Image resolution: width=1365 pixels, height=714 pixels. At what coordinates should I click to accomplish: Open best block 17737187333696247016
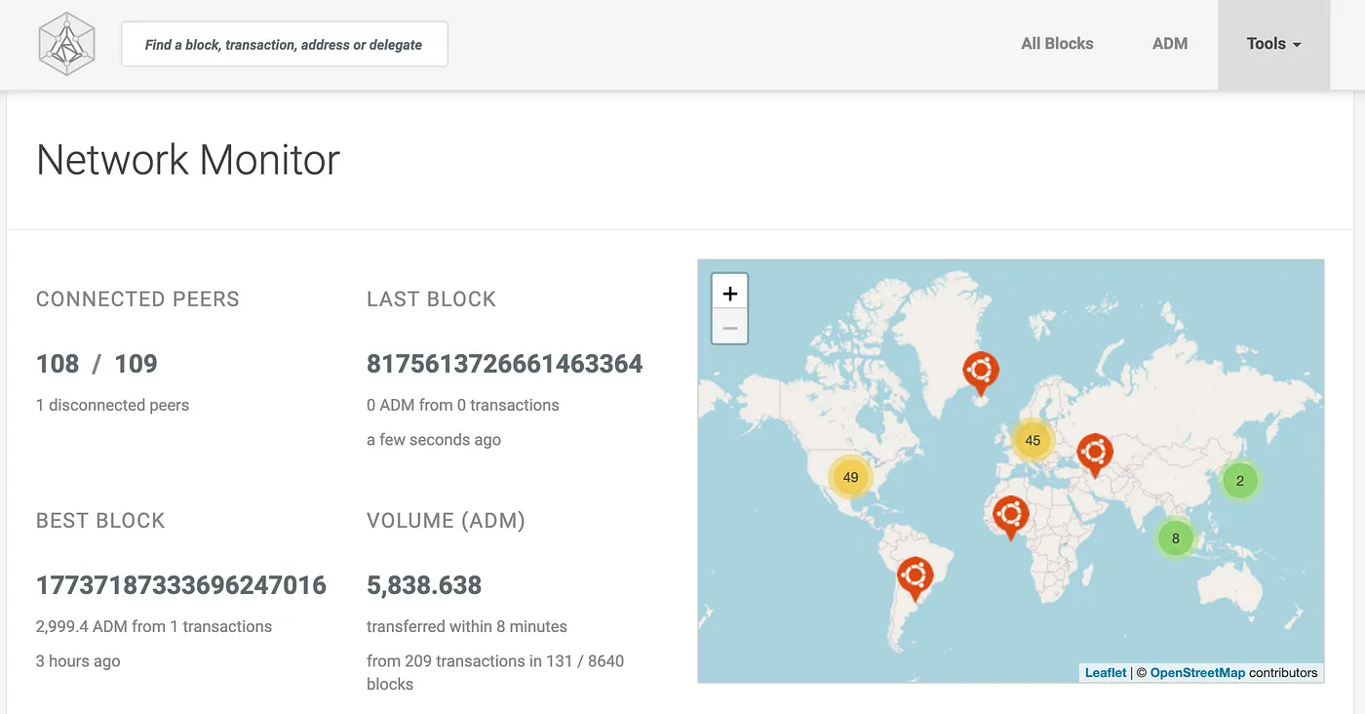[x=181, y=585]
